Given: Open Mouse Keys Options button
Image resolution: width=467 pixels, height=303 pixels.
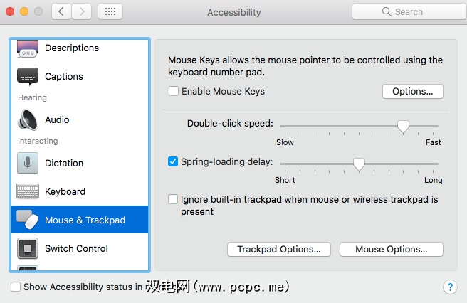Looking at the screenshot, I should [x=412, y=91].
